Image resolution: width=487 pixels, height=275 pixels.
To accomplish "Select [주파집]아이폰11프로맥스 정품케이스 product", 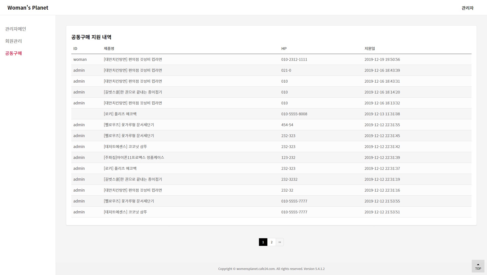I will click(x=134, y=158).
